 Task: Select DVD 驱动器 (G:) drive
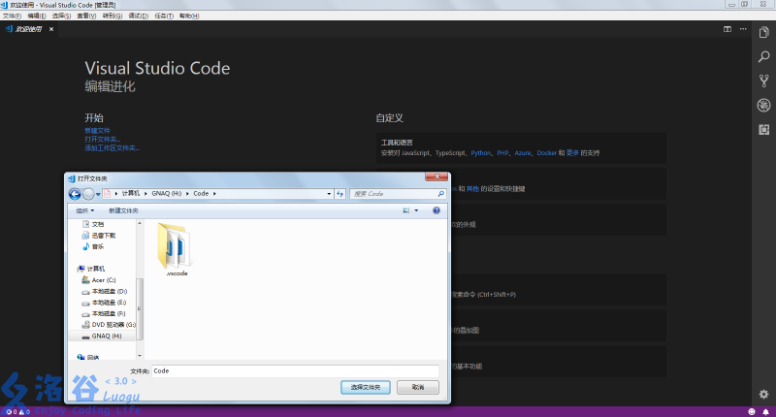point(109,325)
